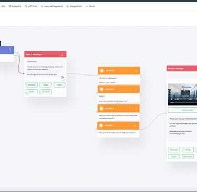
Task: Click the 'Thank you for your informations' text
Action: point(183,119)
